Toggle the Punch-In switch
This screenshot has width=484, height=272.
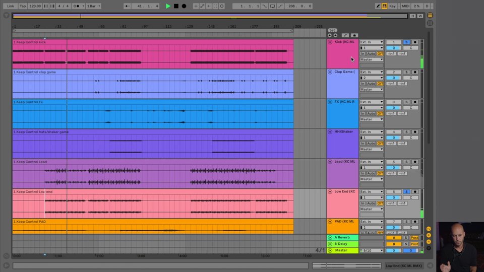pyautogui.click(x=265, y=6)
